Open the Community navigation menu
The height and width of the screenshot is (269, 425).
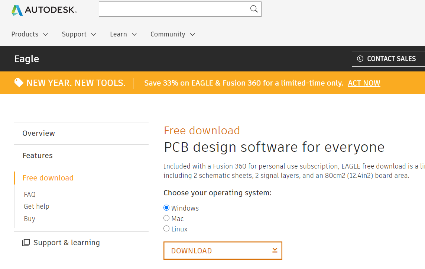coord(173,34)
